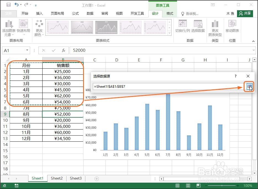
Task: Switch to the 插入 (Insert) ribbon tab
Action: click(x=40, y=13)
